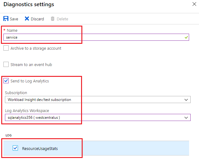
Task: Close the Diagnostics settings panel
Action: pos(194,5)
